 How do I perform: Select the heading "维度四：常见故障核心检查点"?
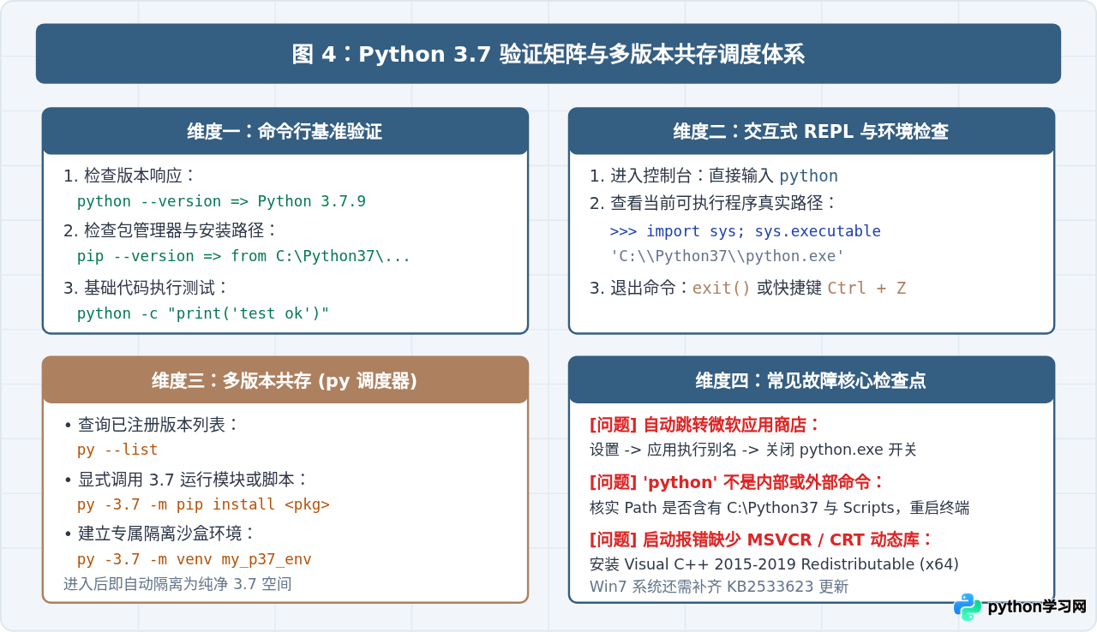coord(811,380)
